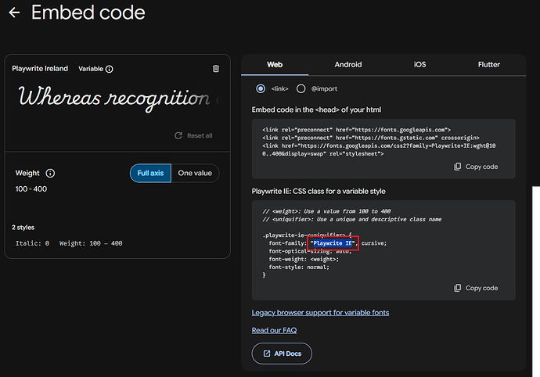Click the Playwrite Ireland font name
The width and height of the screenshot is (540, 377).
tap(40, 69)
